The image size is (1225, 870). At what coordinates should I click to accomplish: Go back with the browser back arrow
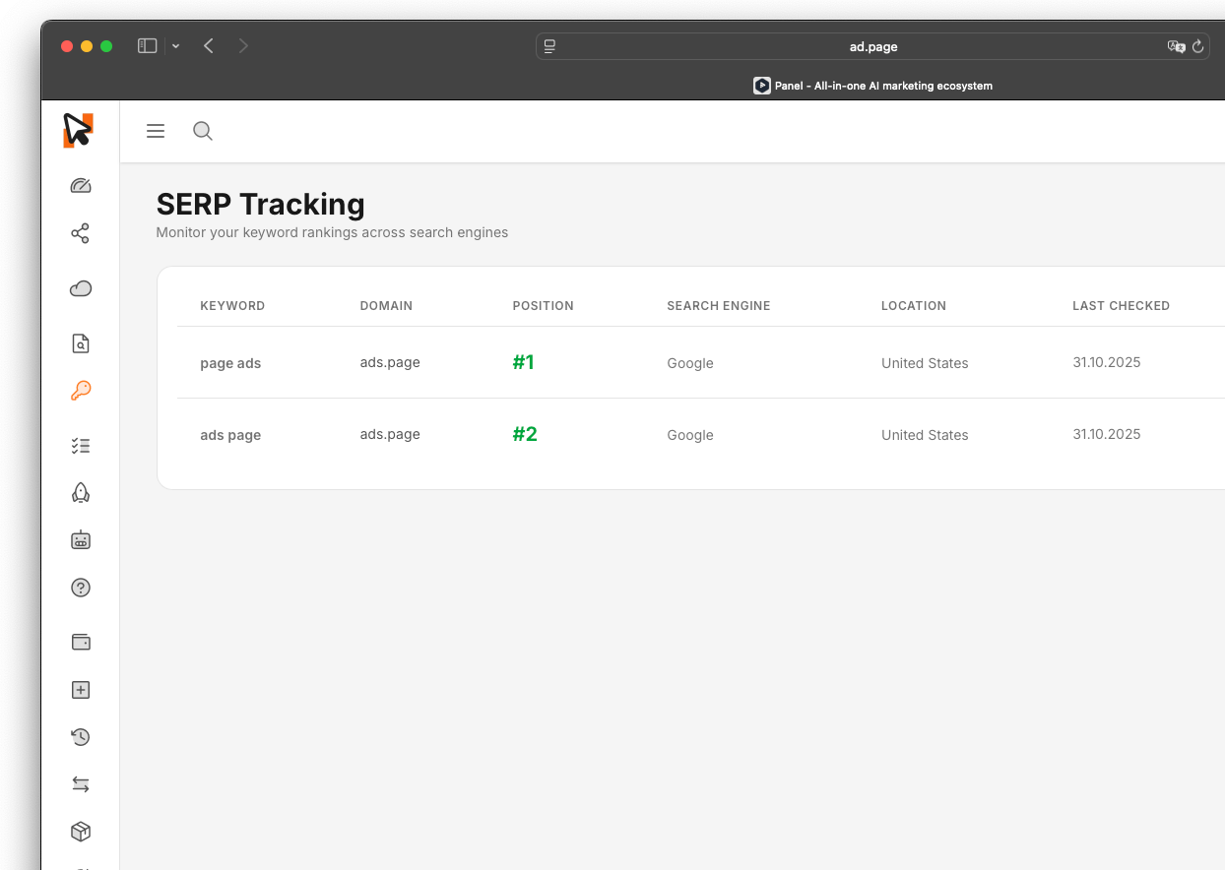coord(209,46)
